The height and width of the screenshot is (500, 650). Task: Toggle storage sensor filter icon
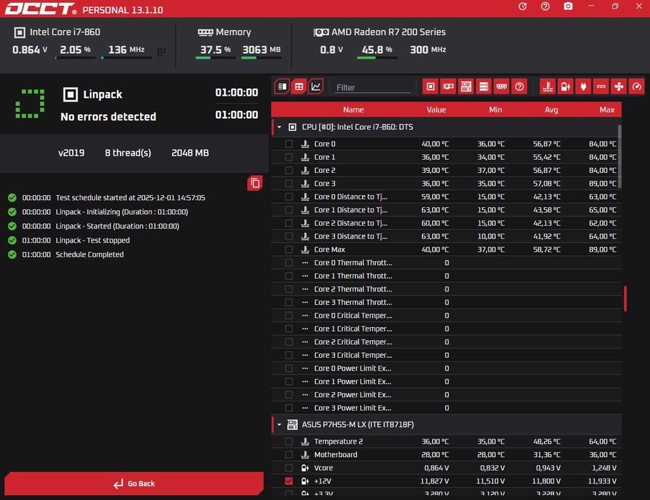point(484,86)
